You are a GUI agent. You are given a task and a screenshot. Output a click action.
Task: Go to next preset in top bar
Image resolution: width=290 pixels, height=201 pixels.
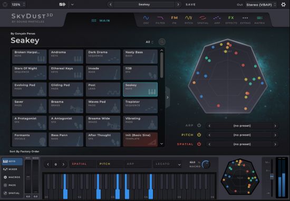(x=178, y=4)
